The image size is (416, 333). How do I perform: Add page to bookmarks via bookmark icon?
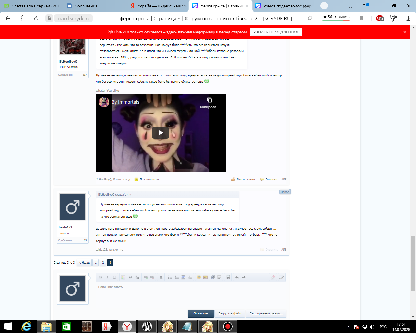coord(361,19)
